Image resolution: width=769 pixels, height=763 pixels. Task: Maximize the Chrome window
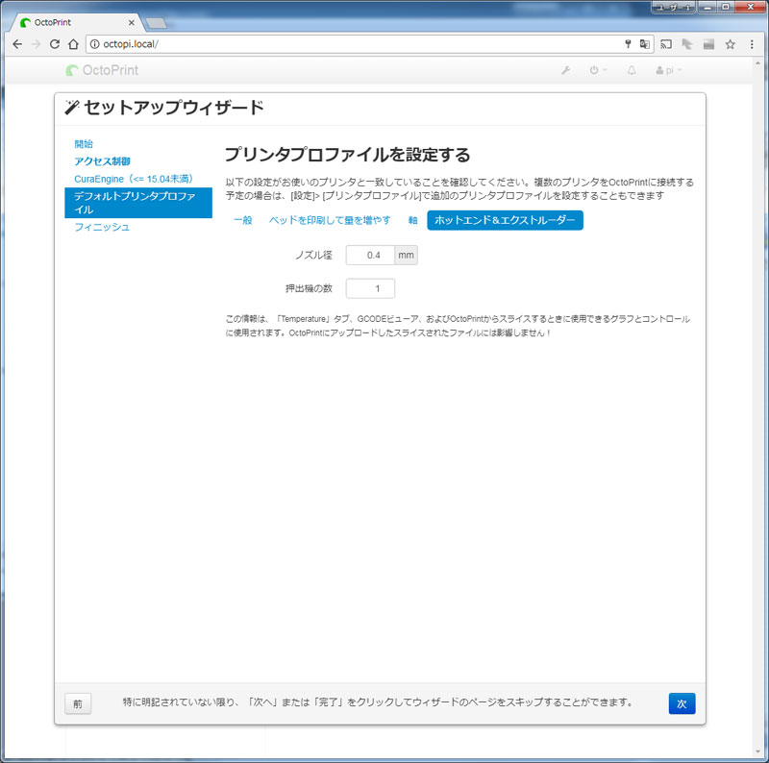coord(725,7)
